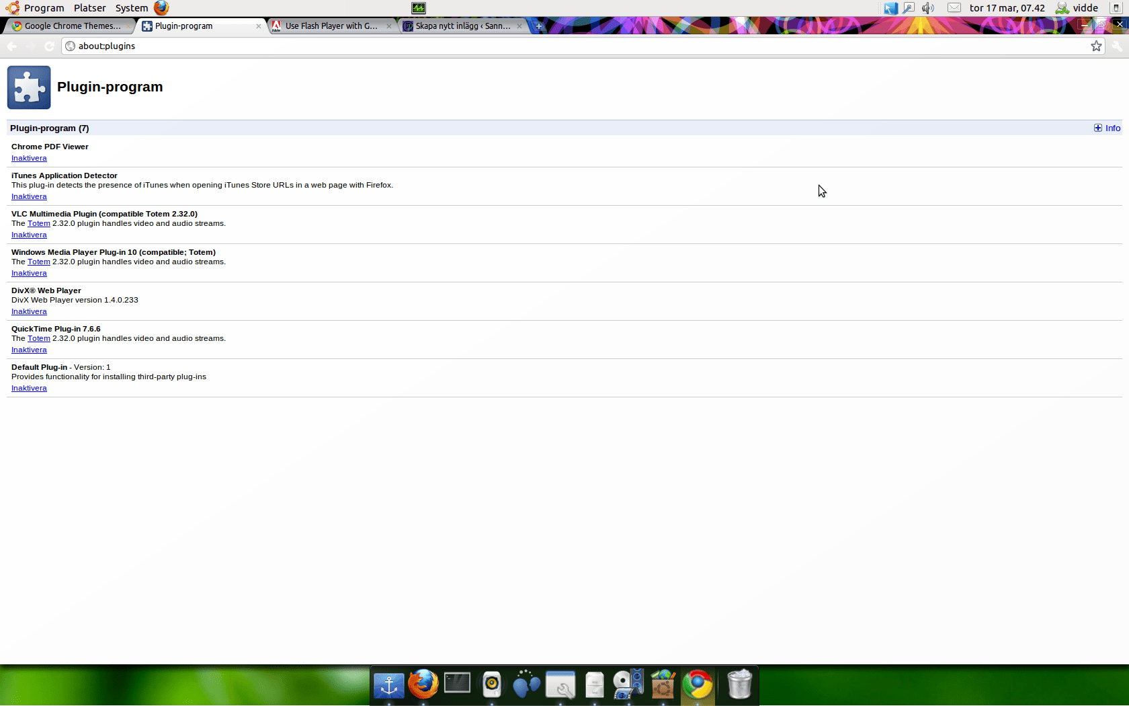Open the vidde user status menu
1129x706 pixels.
[x=1077, y=8]
